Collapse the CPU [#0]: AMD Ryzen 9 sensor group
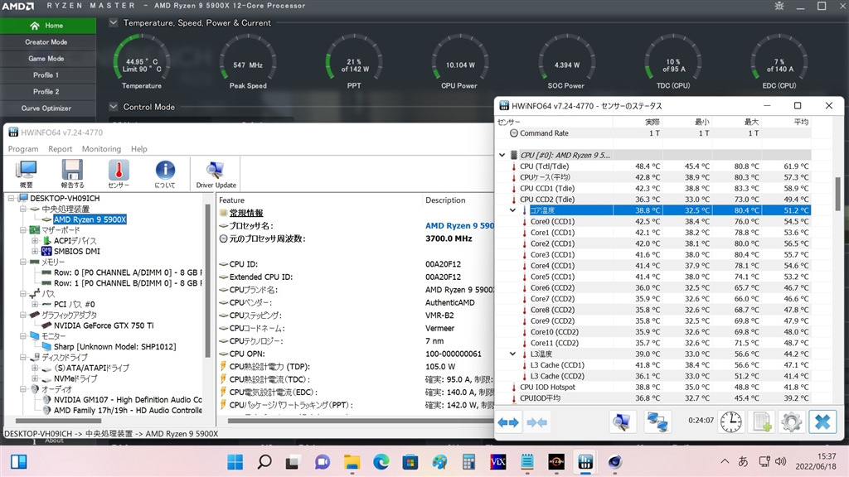Screen dimensions: 849x477 [502, 155]
